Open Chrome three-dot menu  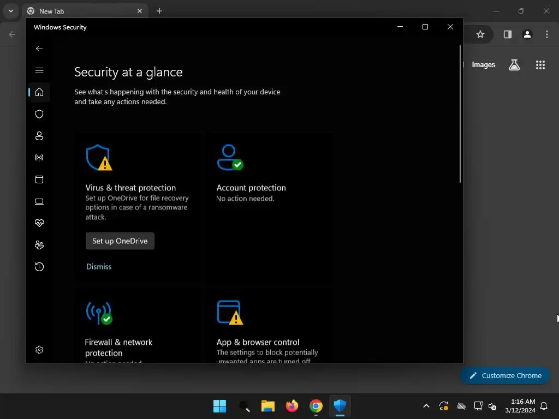[547, 34]
